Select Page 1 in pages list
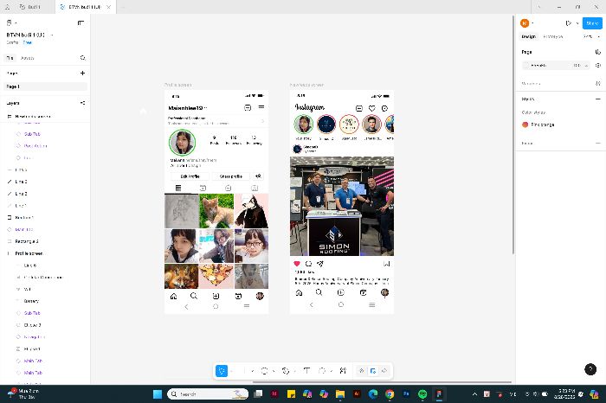Screen dimensions: 606x403 [45, 86]
